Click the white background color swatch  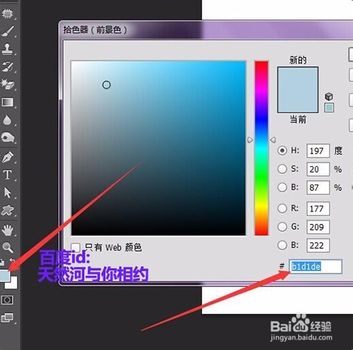pyautogui.click(x=13, y=285)
